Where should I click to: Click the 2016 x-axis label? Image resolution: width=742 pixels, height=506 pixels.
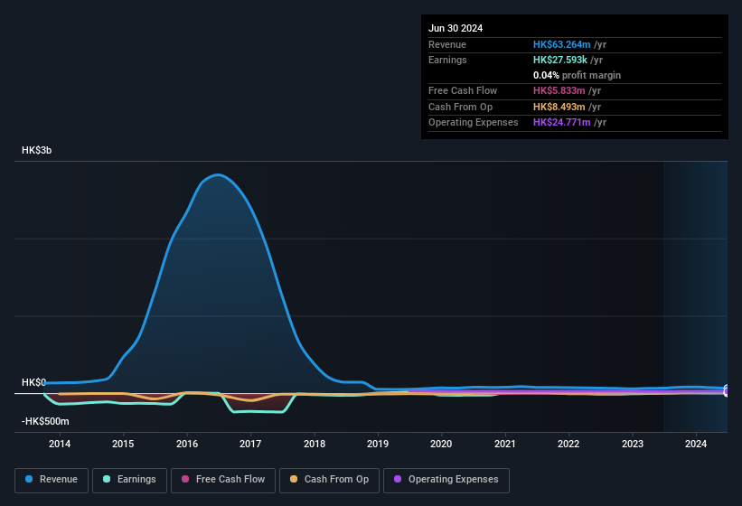click(x=187, y=444)
